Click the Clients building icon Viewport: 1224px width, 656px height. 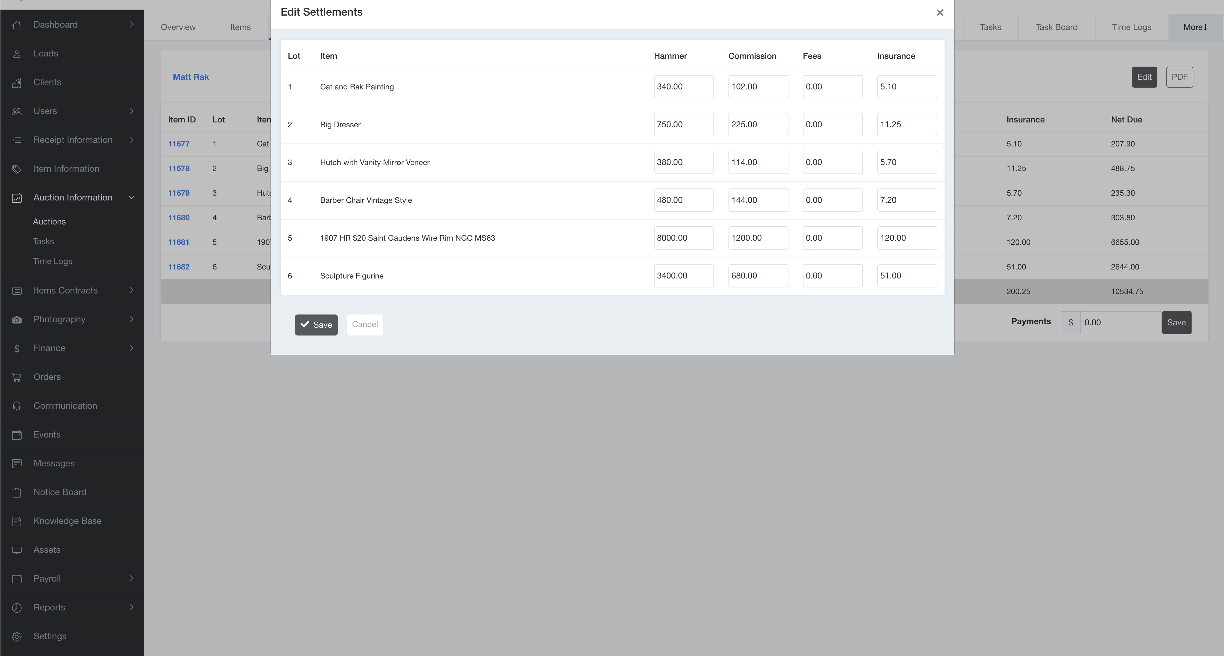point(17,83)
